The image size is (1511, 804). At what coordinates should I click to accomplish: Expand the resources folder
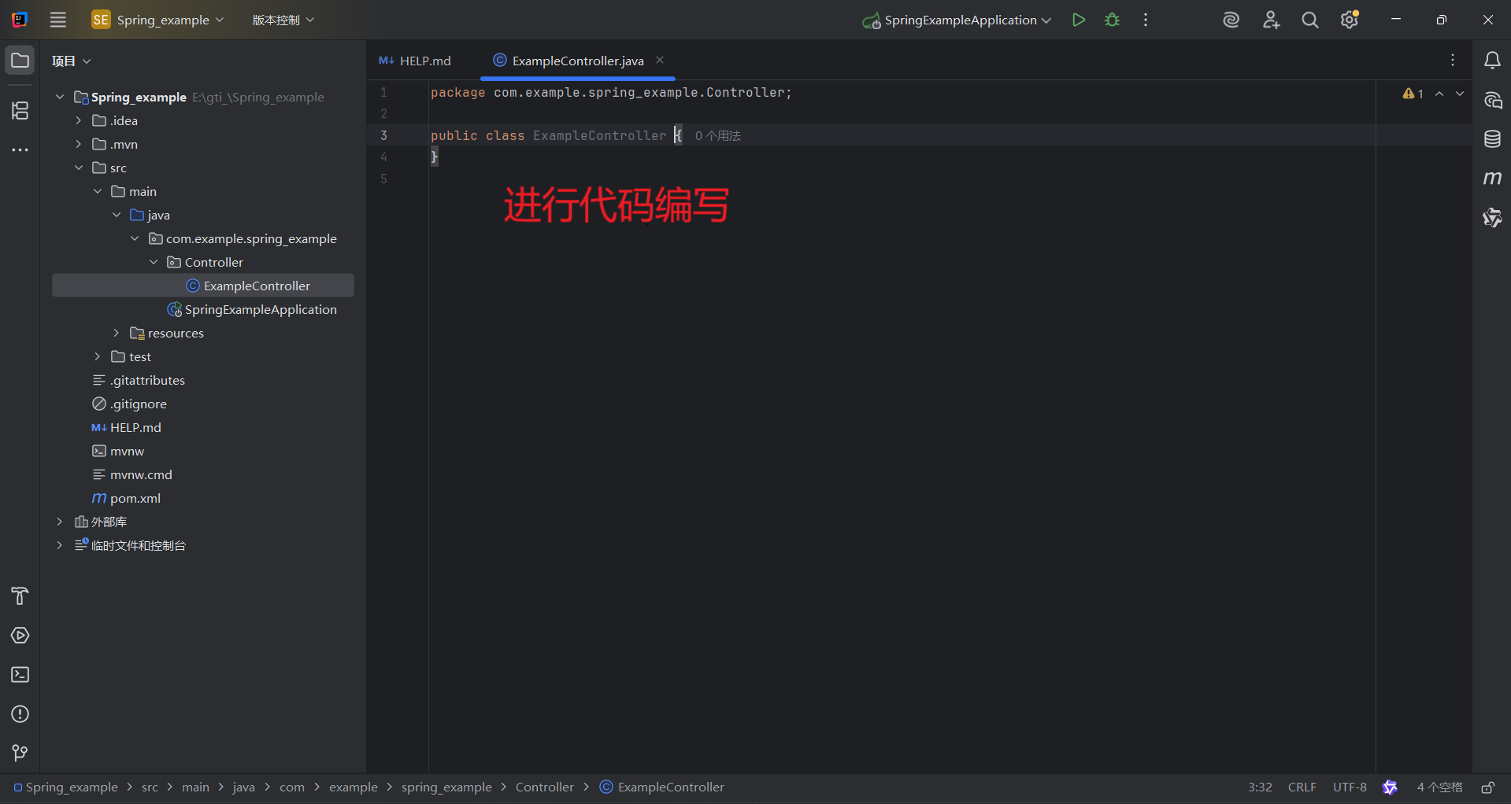pyautogui.click(x=116, y=333)
